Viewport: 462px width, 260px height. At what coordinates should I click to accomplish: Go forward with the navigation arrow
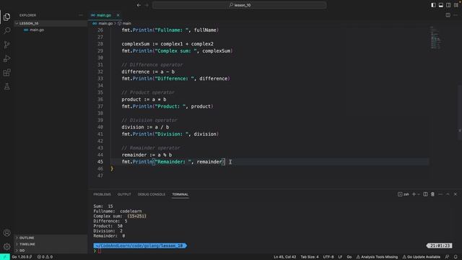click(x=147, y=5)
